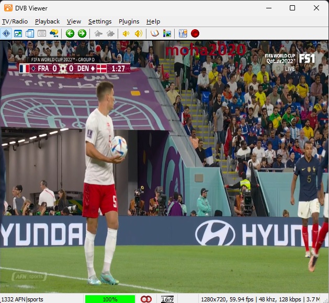Switch to fullscreen display icon

[x=18, y=33]
